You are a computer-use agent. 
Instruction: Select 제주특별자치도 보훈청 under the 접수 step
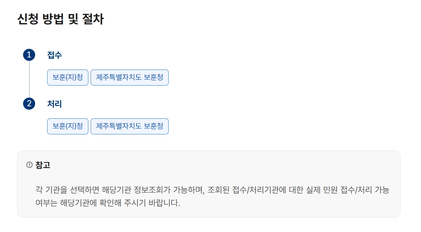pos(130,77)
